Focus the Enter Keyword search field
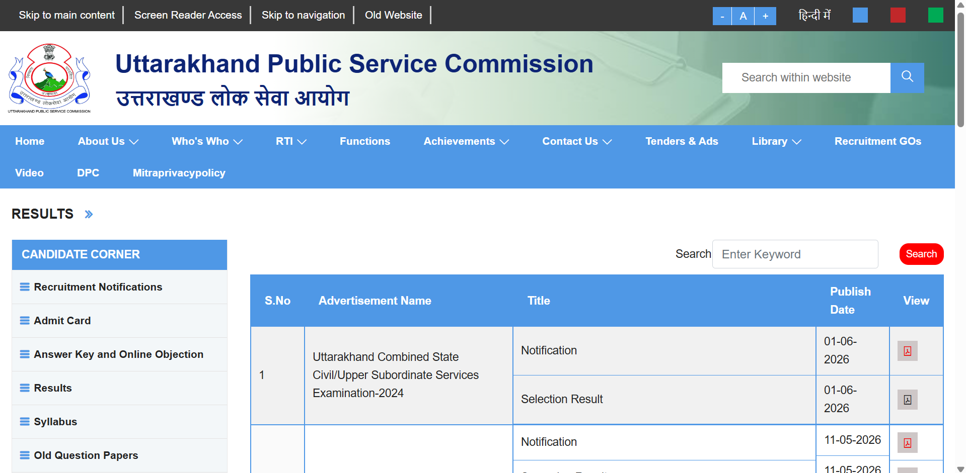Screen dimensions: 966x473 (795, 254)
